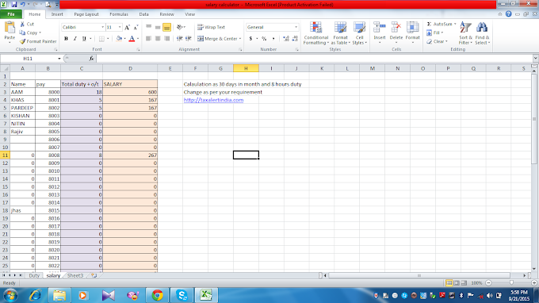This screenshot has height=303, width=539.
Task: Switch to Sheet3 tab
Action: pos(75,275)
